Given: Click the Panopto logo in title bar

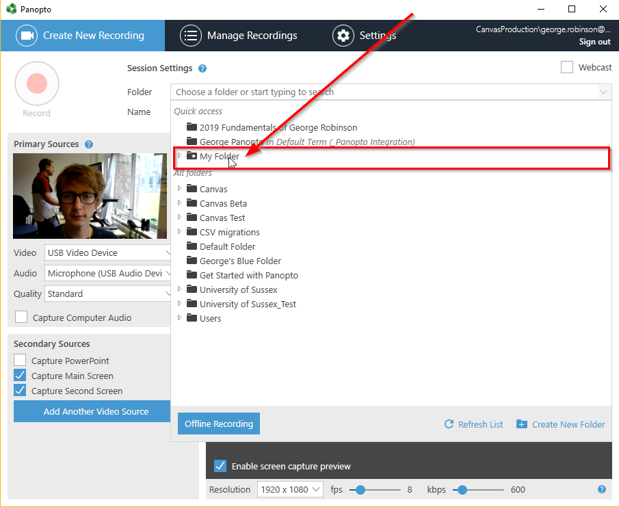Looking at the screenshot, I should click(11, 9).
